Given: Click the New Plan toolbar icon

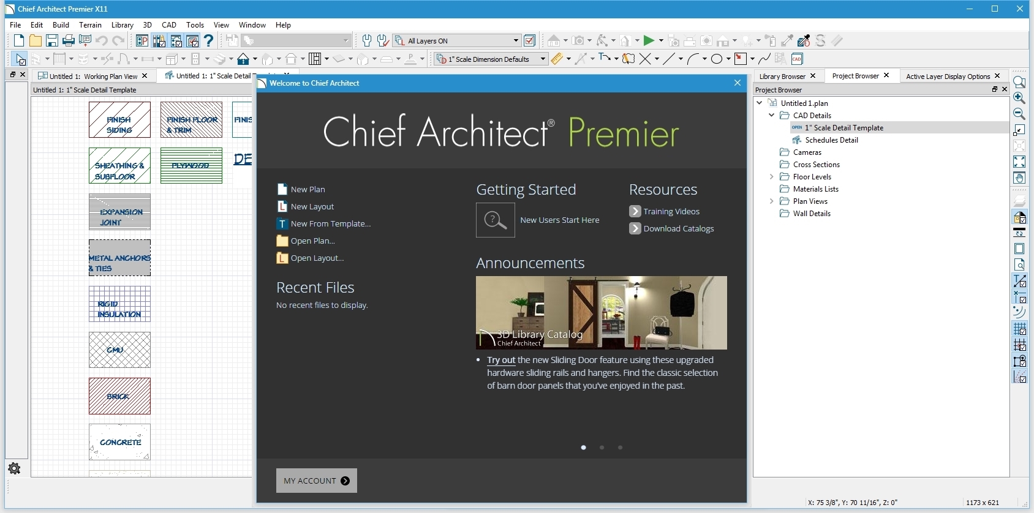Looking at the screenshot, I should click(x=19, y=41).
